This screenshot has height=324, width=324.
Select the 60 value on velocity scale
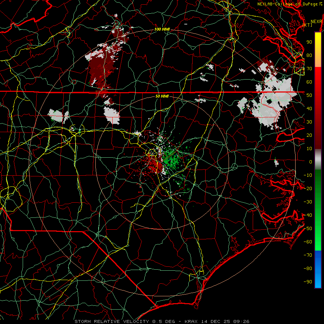(x=309, y=82)
